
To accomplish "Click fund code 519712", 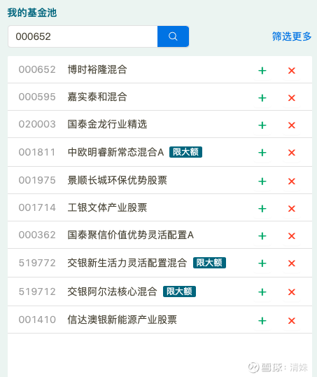I will 37,292.
